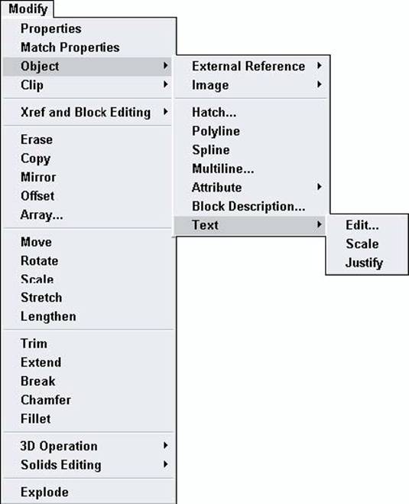
Task: Select the Mirror command
Action: click(87, 177)
